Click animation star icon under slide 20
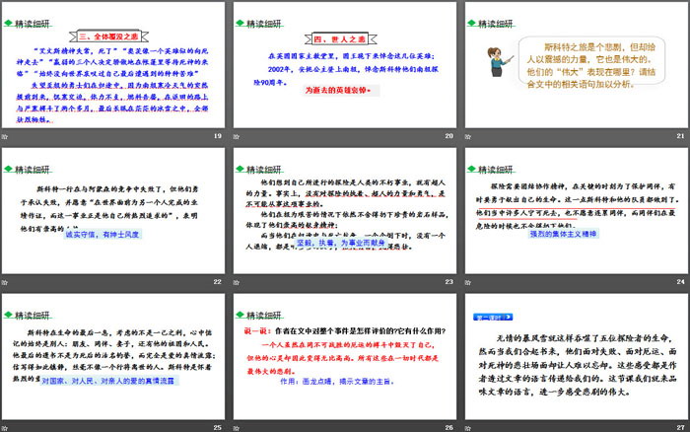This screenshot has height=432, width=690. (237, 134)
